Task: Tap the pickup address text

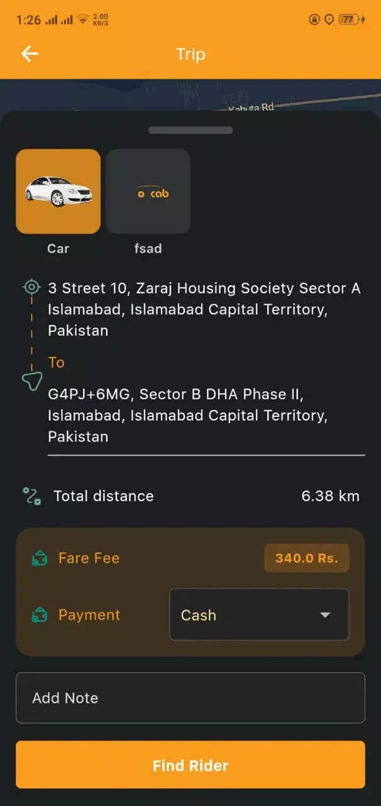Action: pyautogui.click(x=204, y=309)
